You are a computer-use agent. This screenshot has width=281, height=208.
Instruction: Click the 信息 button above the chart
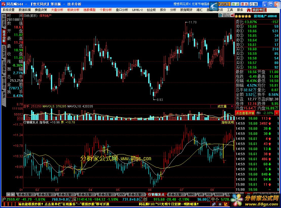(x=227, y=15)
